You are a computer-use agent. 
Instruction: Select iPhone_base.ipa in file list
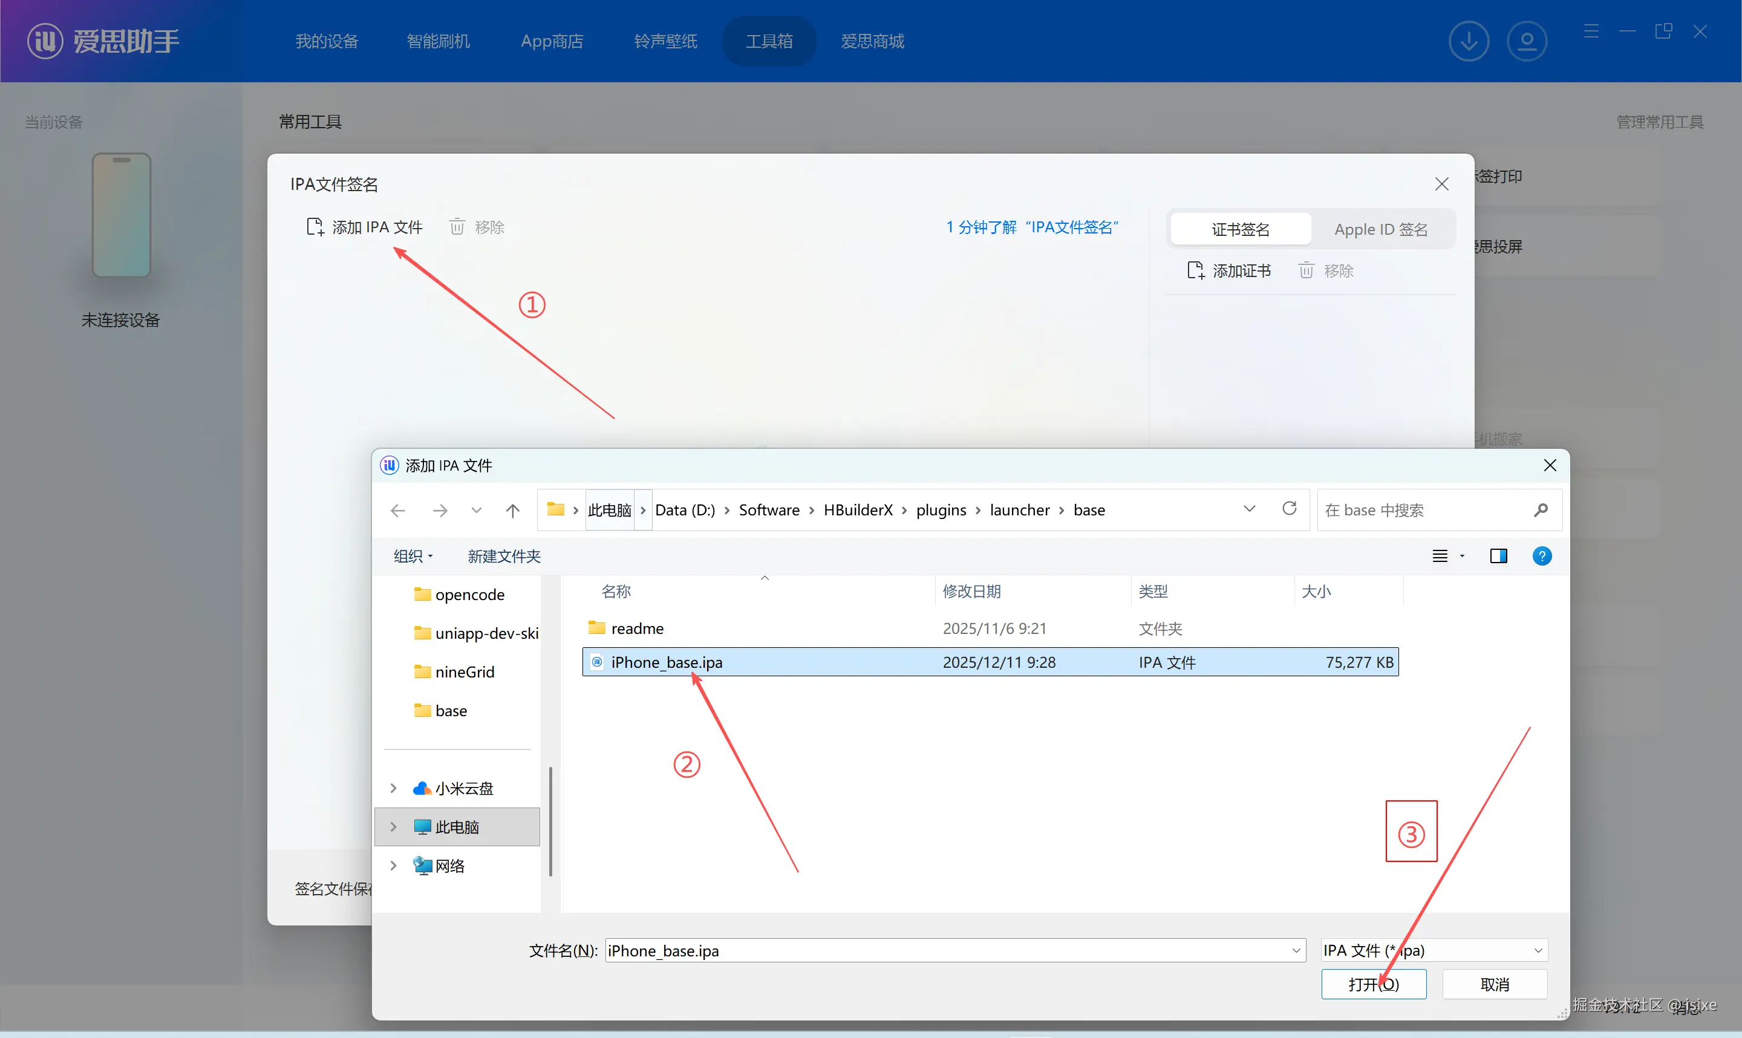click(x=667, y=662)
